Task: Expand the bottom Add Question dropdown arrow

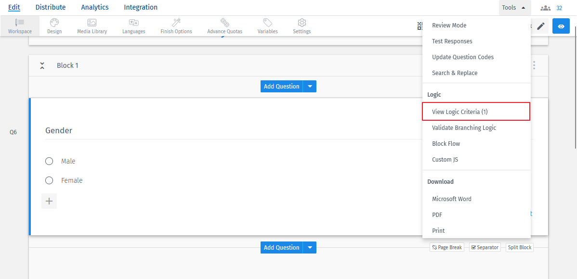Action: point(310,247)
